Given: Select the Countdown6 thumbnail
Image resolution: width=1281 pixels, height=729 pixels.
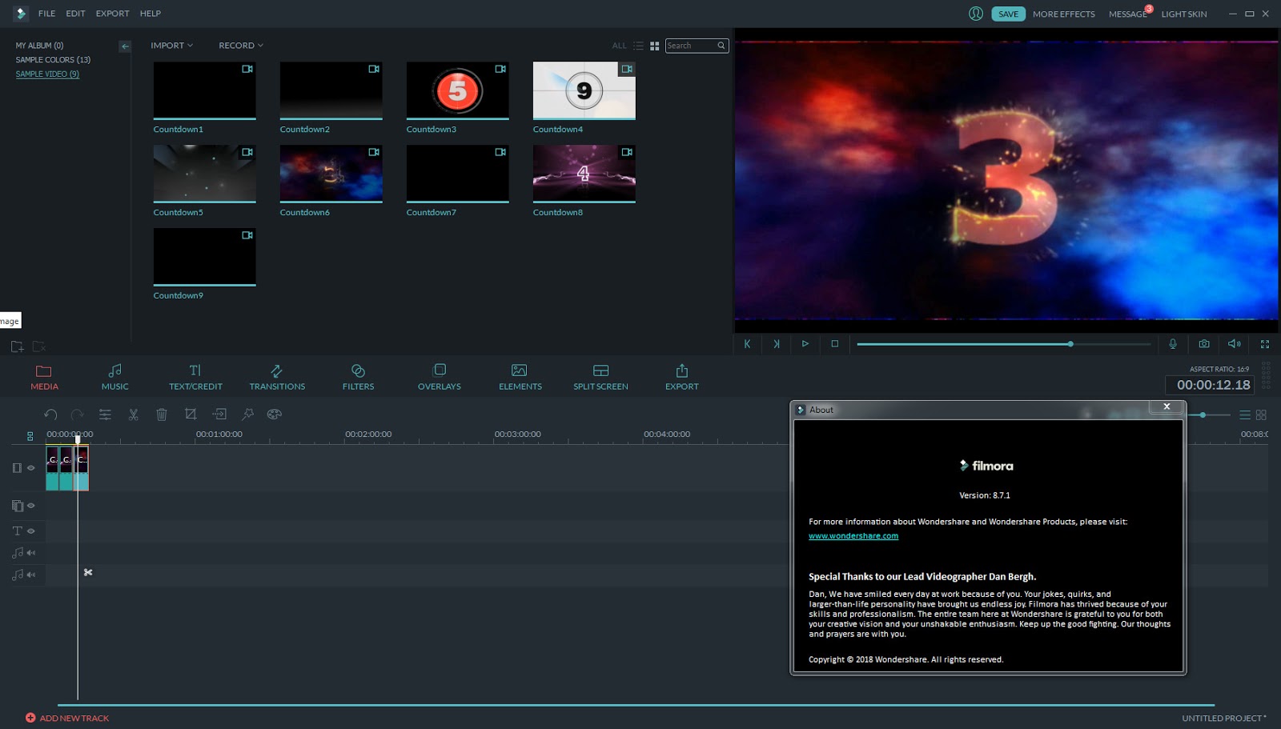Looking at the screenshot, I should coord(331,174).
